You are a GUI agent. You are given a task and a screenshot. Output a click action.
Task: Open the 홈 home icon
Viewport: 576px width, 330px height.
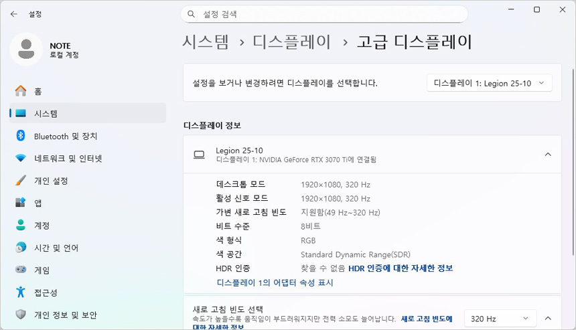[21, 91]
